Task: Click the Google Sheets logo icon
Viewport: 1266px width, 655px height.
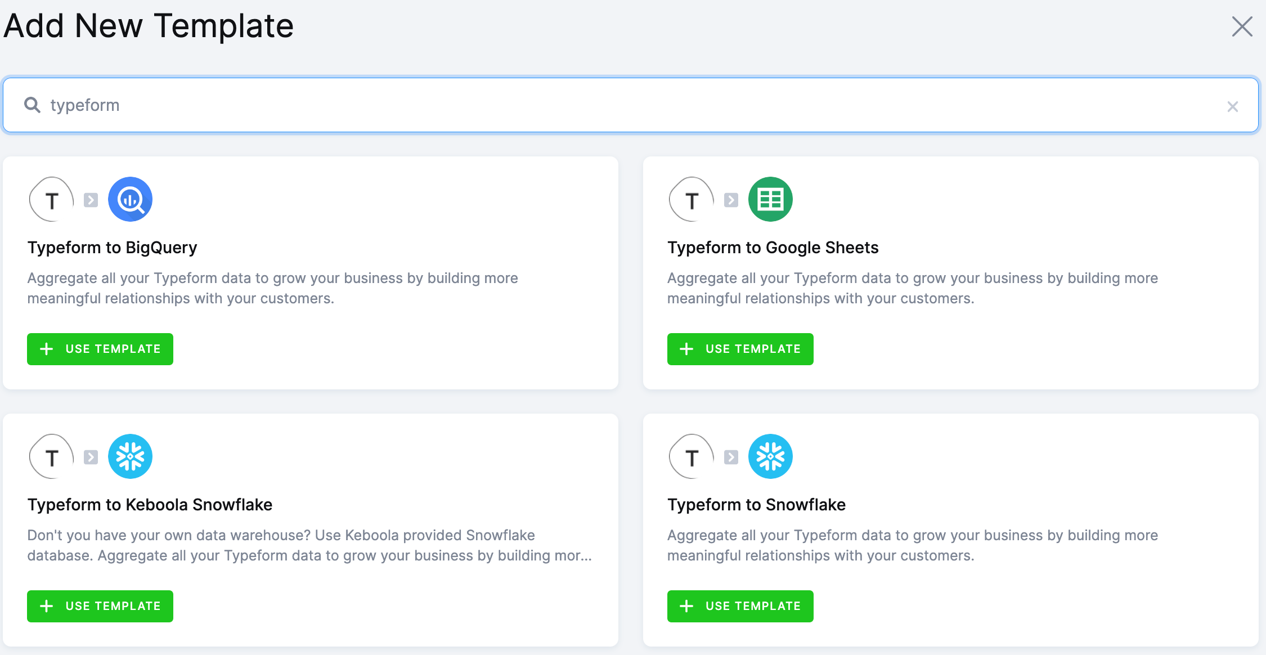Action: coord(770,199)
